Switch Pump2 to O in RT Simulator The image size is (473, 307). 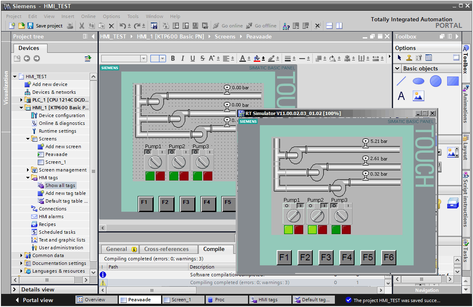click(310, 206)
